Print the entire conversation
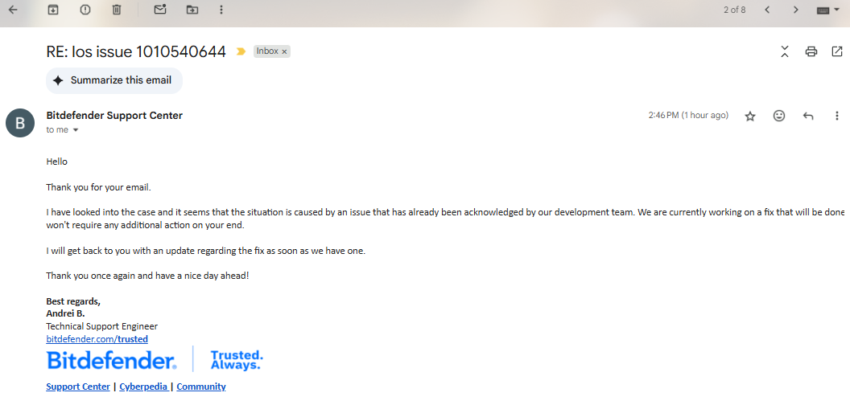The height and width of the screenshot is (405, 850). click(811, 51)
